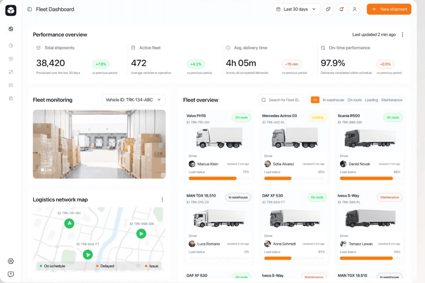Click the Search for Fleet ID field
This screenshot has width=425, height=283.
tap(281, 100)
